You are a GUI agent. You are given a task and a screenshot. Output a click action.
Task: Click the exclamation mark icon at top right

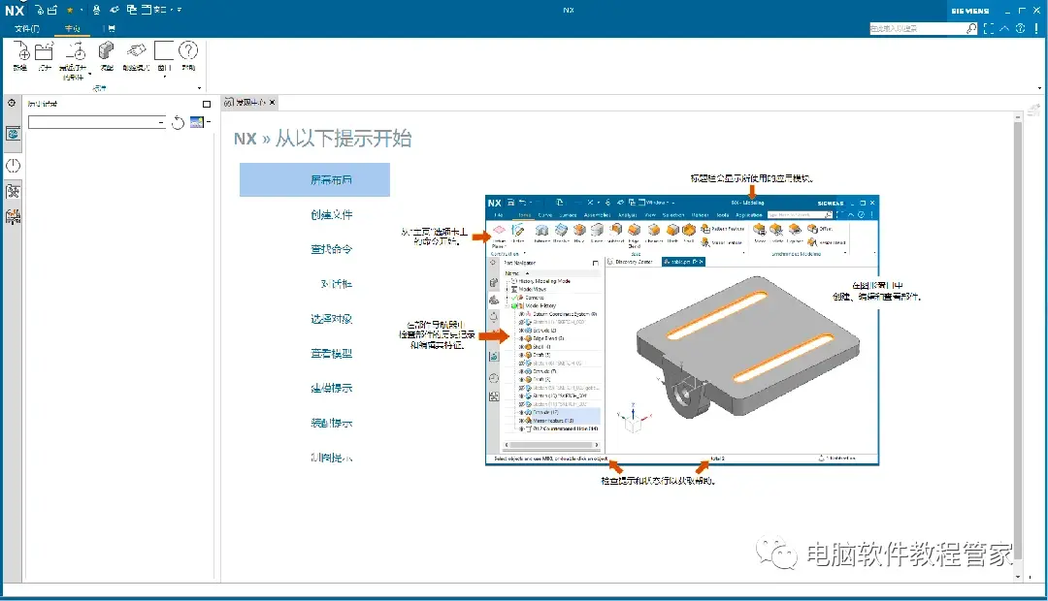[x=1037, y=28]
